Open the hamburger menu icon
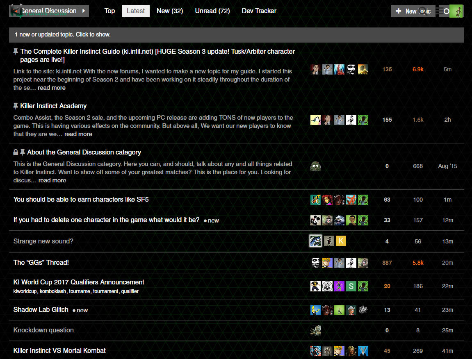This screenshot has width=472, height=359. [x=440, y=11]
